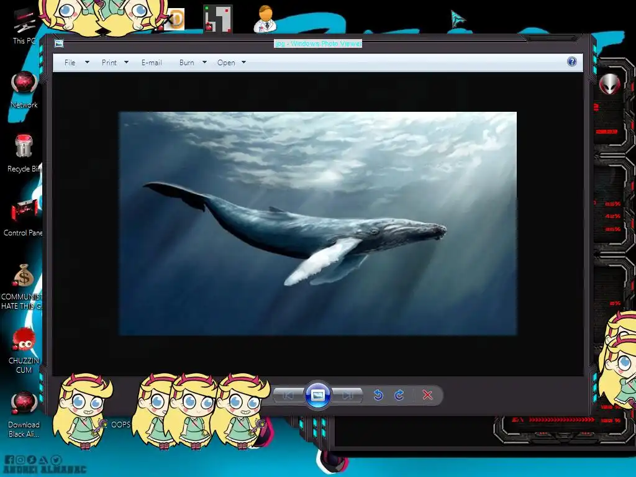This screenshot has width=636, height=477.
Task: Select the Recycle Bin desktop icon
Action: click(x=24, y=153)
